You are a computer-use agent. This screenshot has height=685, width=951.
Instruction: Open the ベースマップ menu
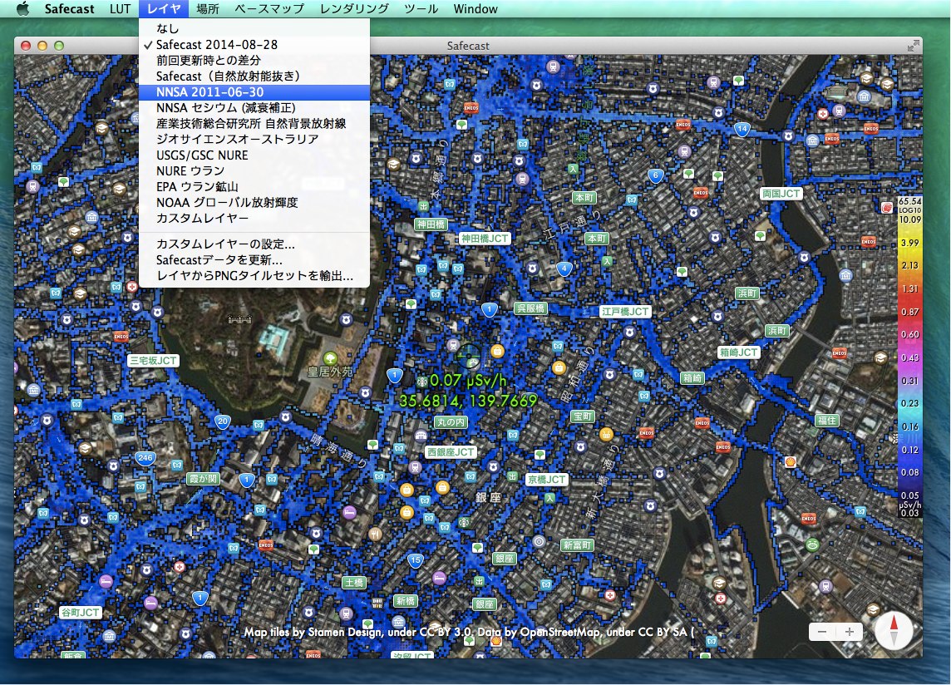point(269,8)
